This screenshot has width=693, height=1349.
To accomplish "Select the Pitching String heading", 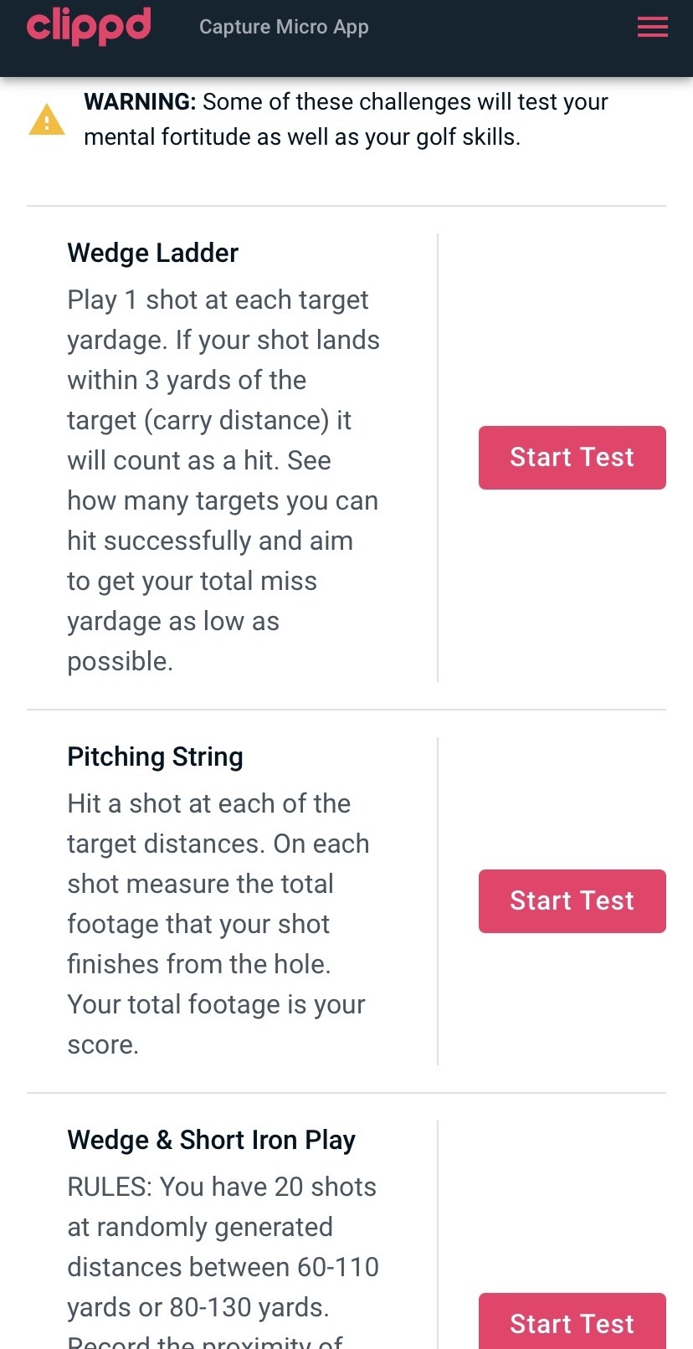I will 155,757.
